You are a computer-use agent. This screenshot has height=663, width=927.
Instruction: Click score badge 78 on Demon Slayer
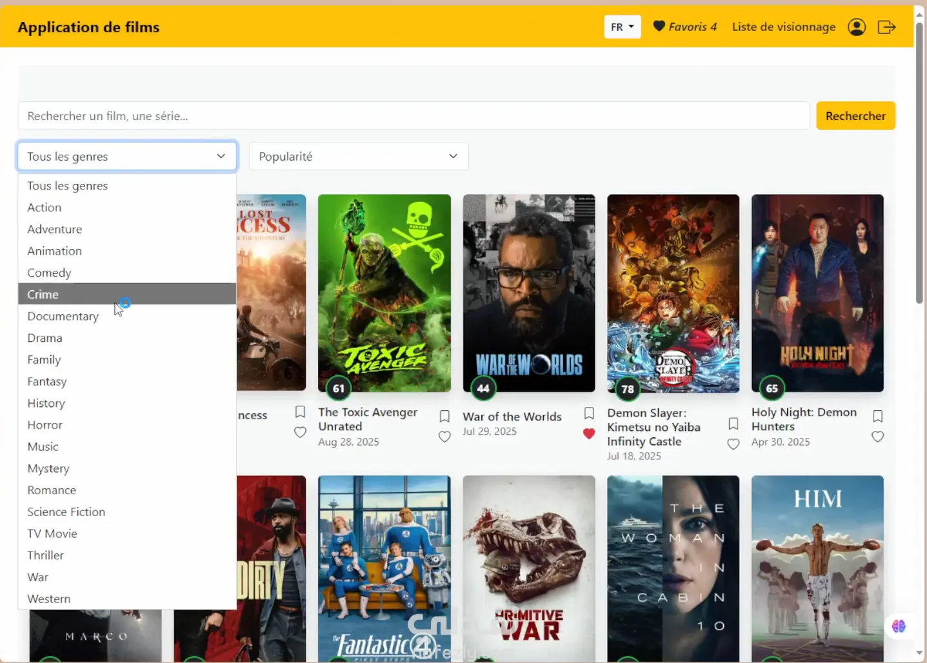click(628, 389)
